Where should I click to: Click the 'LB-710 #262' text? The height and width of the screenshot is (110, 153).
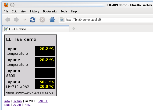point(17,87)
